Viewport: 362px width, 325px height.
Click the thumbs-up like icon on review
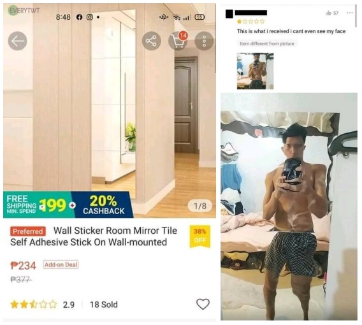328,13
